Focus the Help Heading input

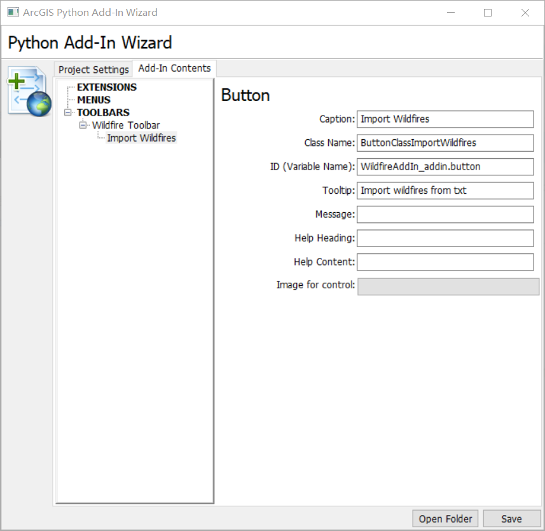pos(445,238)
